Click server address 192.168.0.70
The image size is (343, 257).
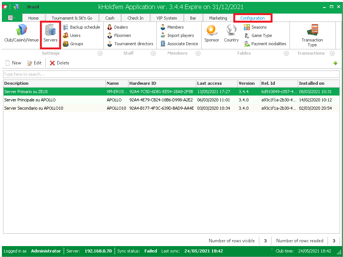pyautogui.click(x=98, y=251)
